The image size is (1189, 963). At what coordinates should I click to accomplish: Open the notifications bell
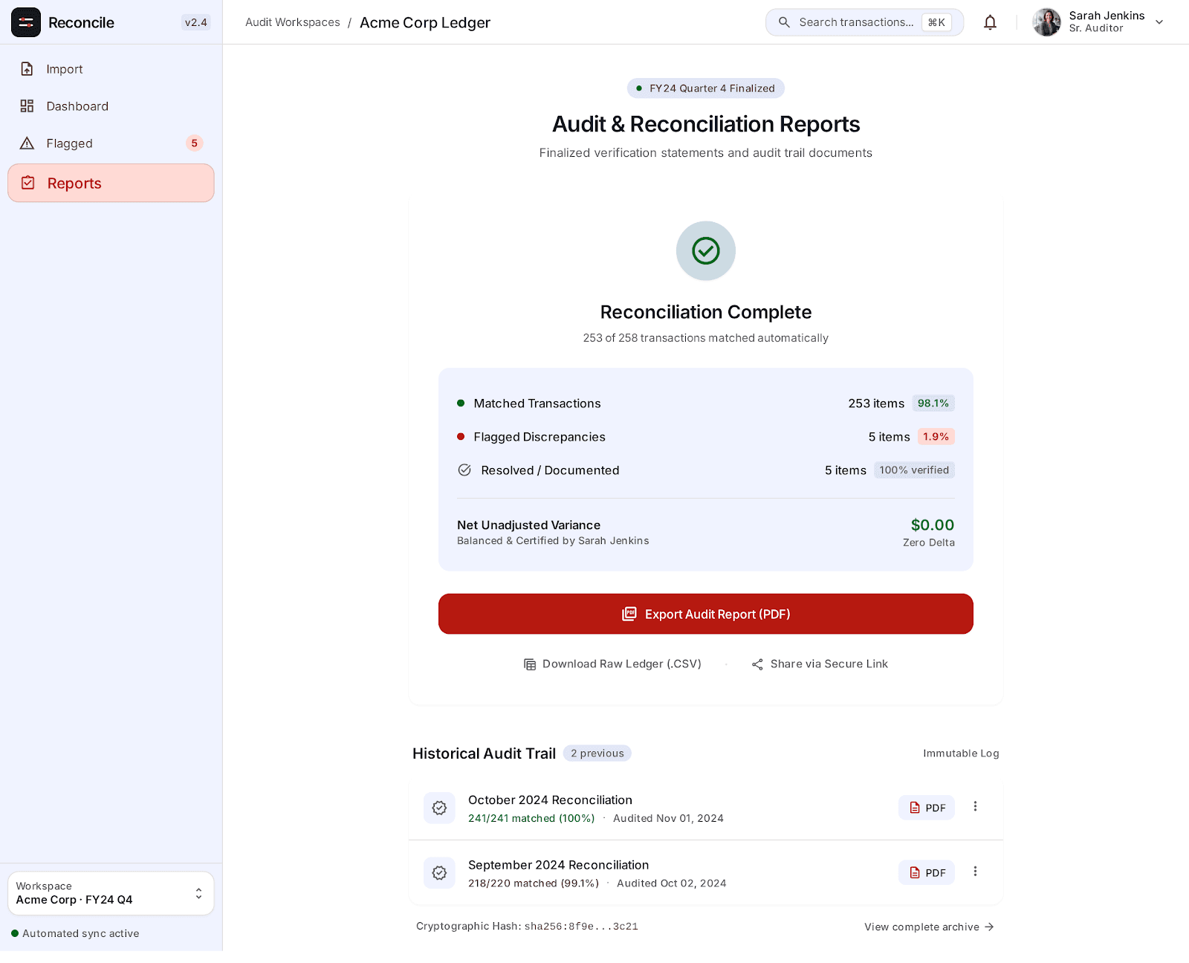(x=990, y=22)
